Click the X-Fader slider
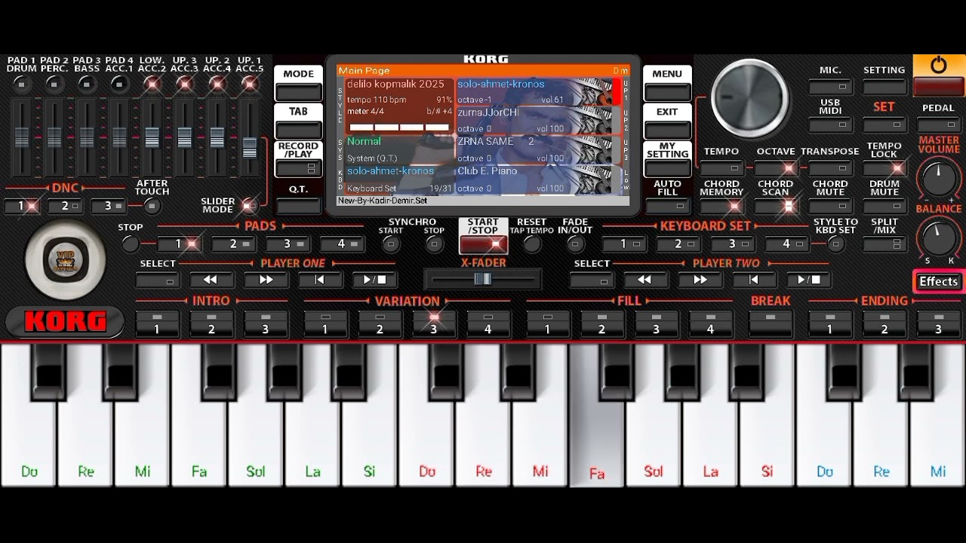This screenshot has width=966, height=543. (483, 279)
